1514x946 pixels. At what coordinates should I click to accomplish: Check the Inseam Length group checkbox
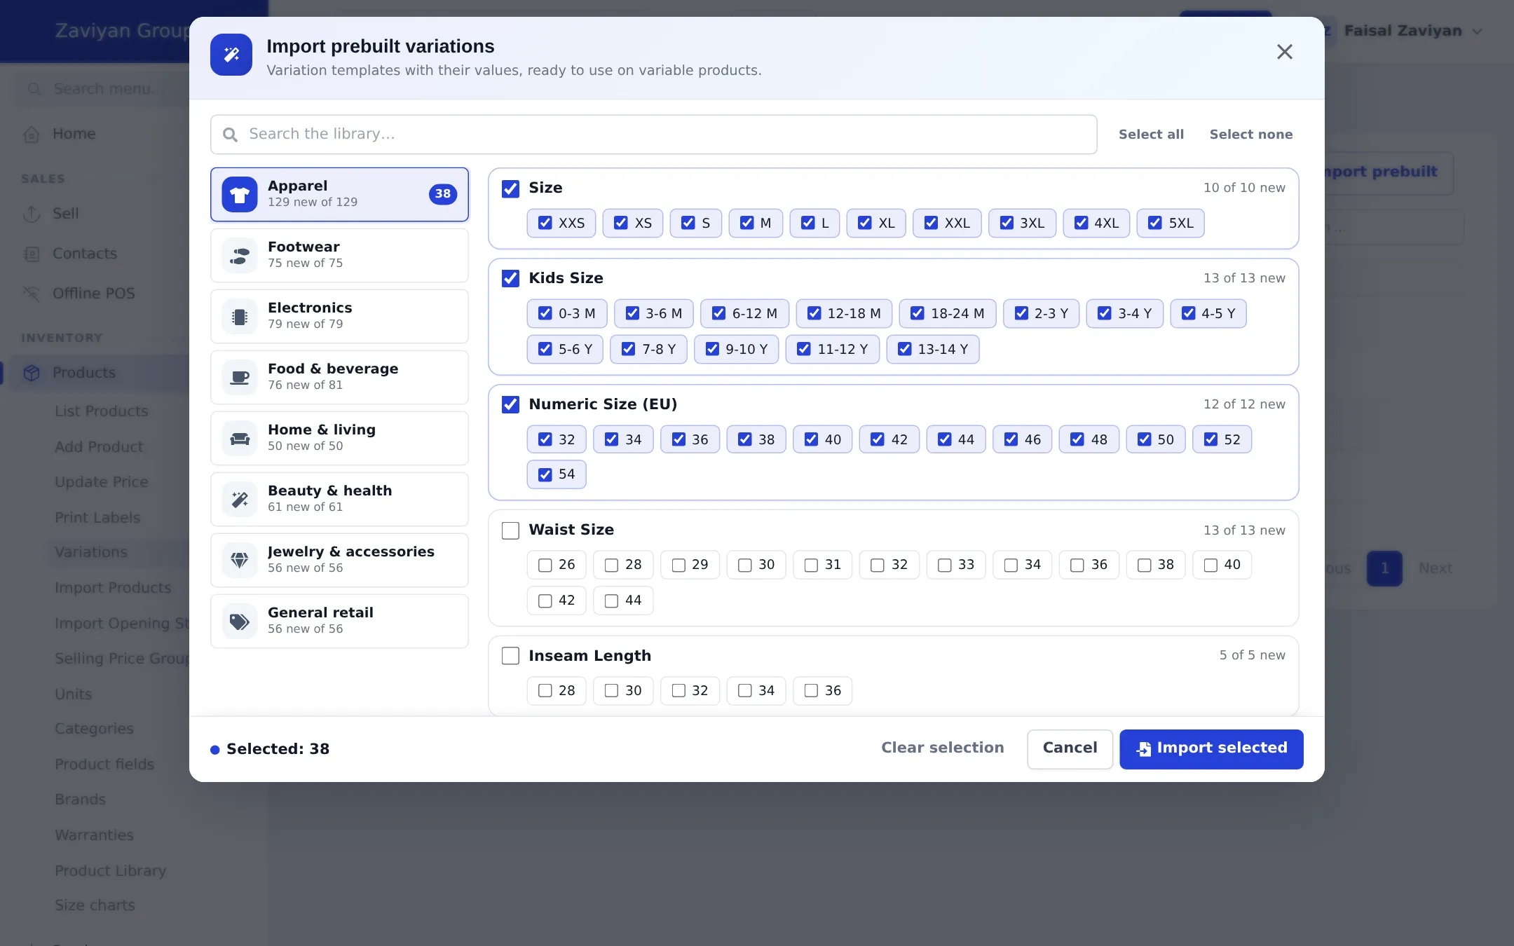510,656
